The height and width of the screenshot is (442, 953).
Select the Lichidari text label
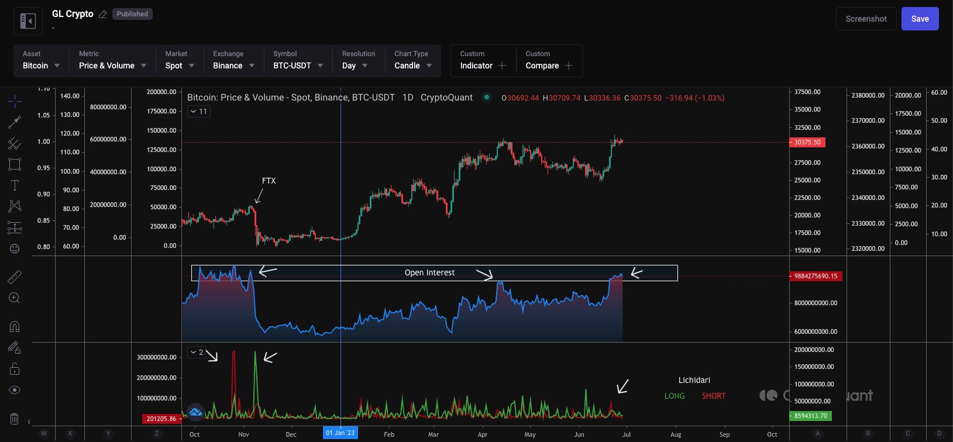[694, 380]
